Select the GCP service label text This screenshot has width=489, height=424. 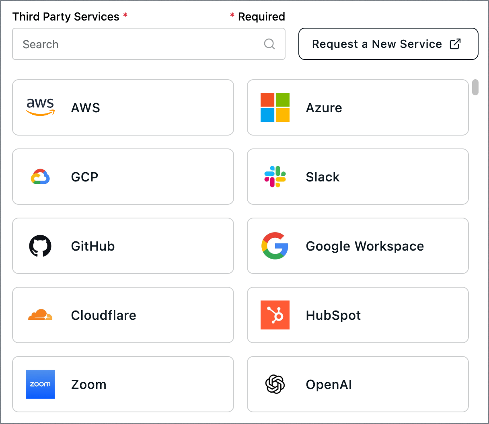[84, 177]
